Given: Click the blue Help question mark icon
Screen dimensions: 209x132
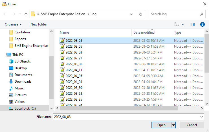Looking at the screenshot, I should [x=202, y=24].
